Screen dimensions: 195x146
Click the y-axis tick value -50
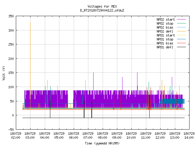click(x=11, y=130)
